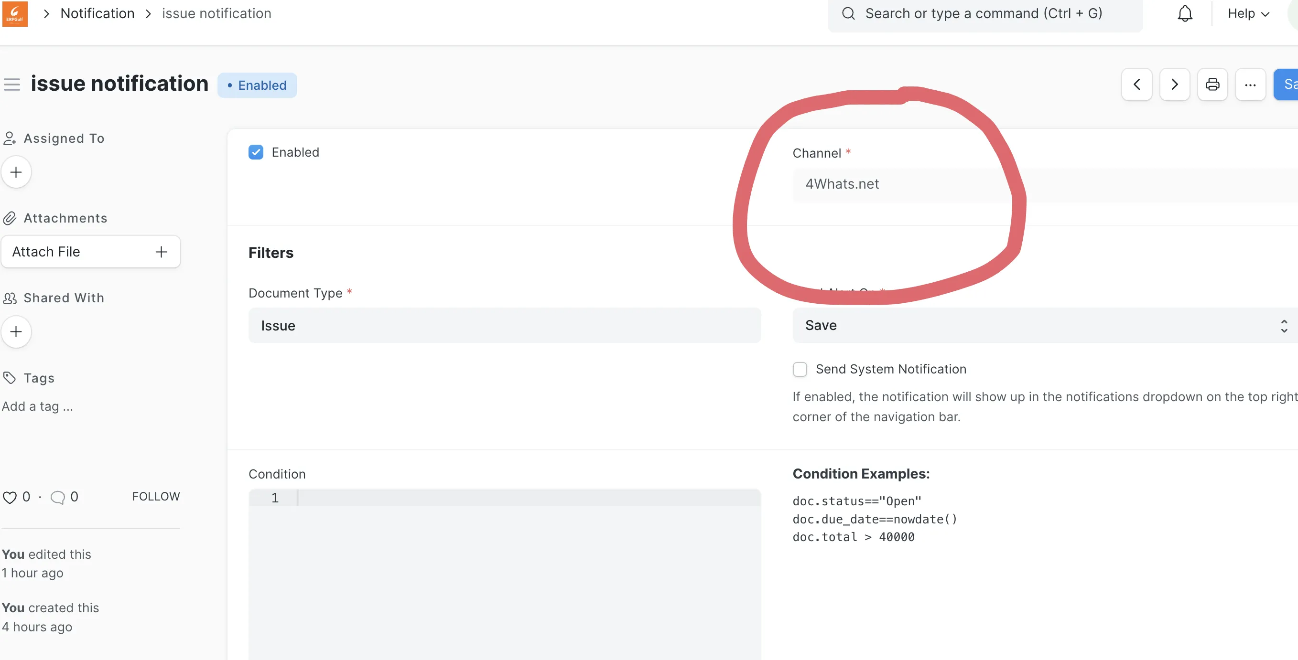The width and height of the screenshot is (1298, 660).
Task: Uncheck the Enabled checkbox
Action: pos(256,152)
